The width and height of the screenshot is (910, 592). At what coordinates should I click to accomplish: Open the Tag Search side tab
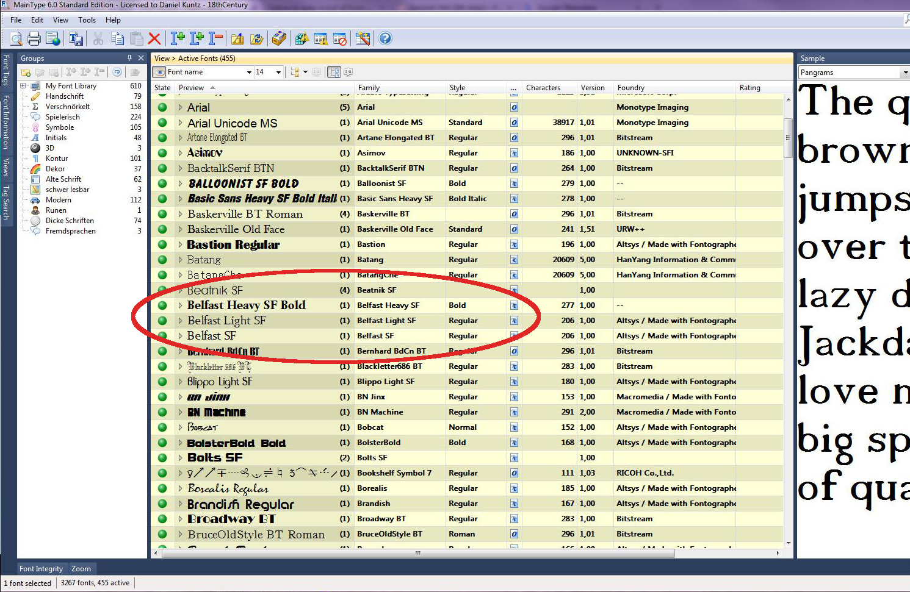pos(6,203)
